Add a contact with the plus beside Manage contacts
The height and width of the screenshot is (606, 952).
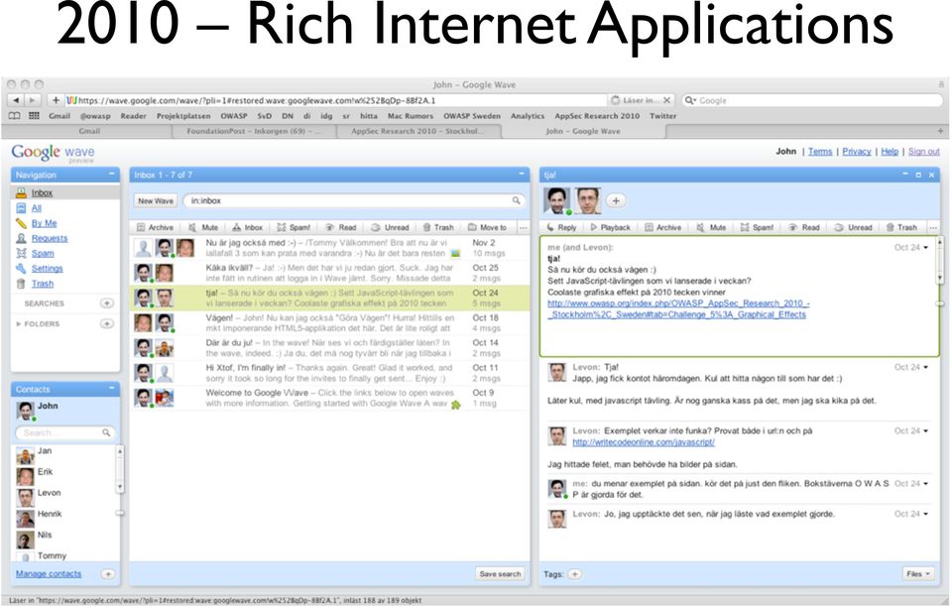(107, 574)
